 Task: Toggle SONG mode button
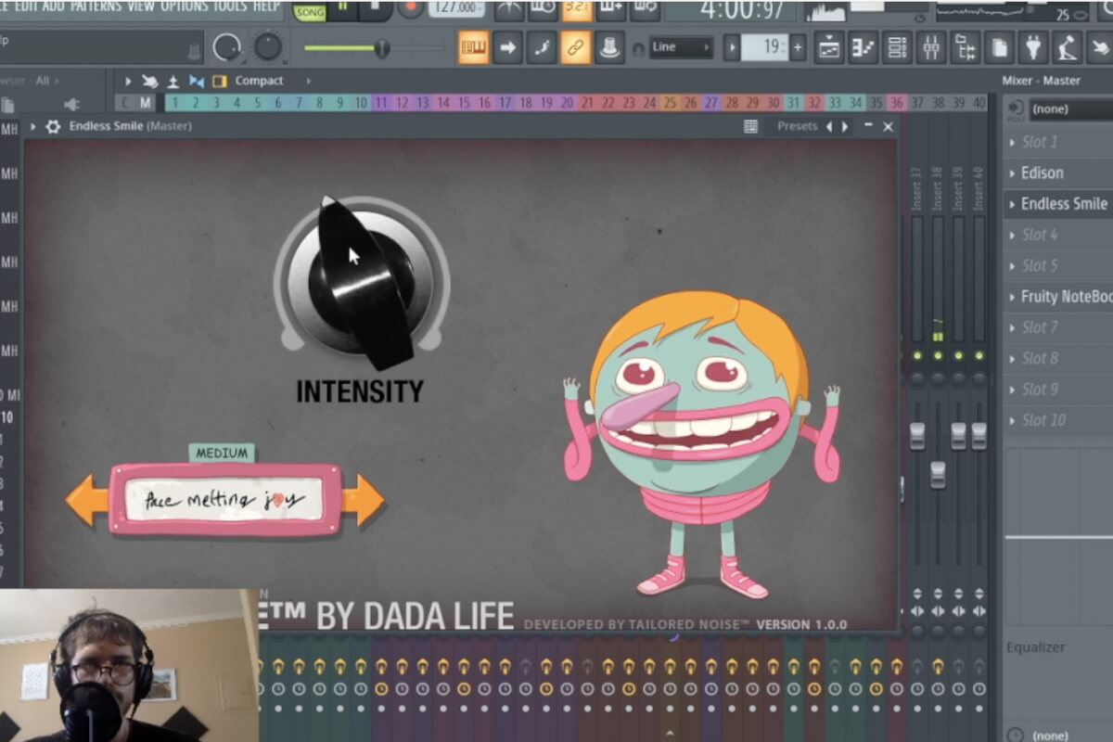point(309,11)
